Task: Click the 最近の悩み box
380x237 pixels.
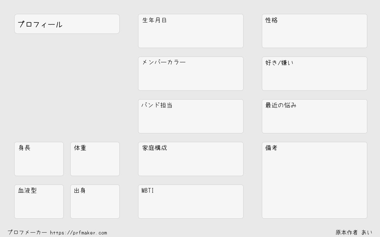Action: pyautogui.click(x=314, y=116)
